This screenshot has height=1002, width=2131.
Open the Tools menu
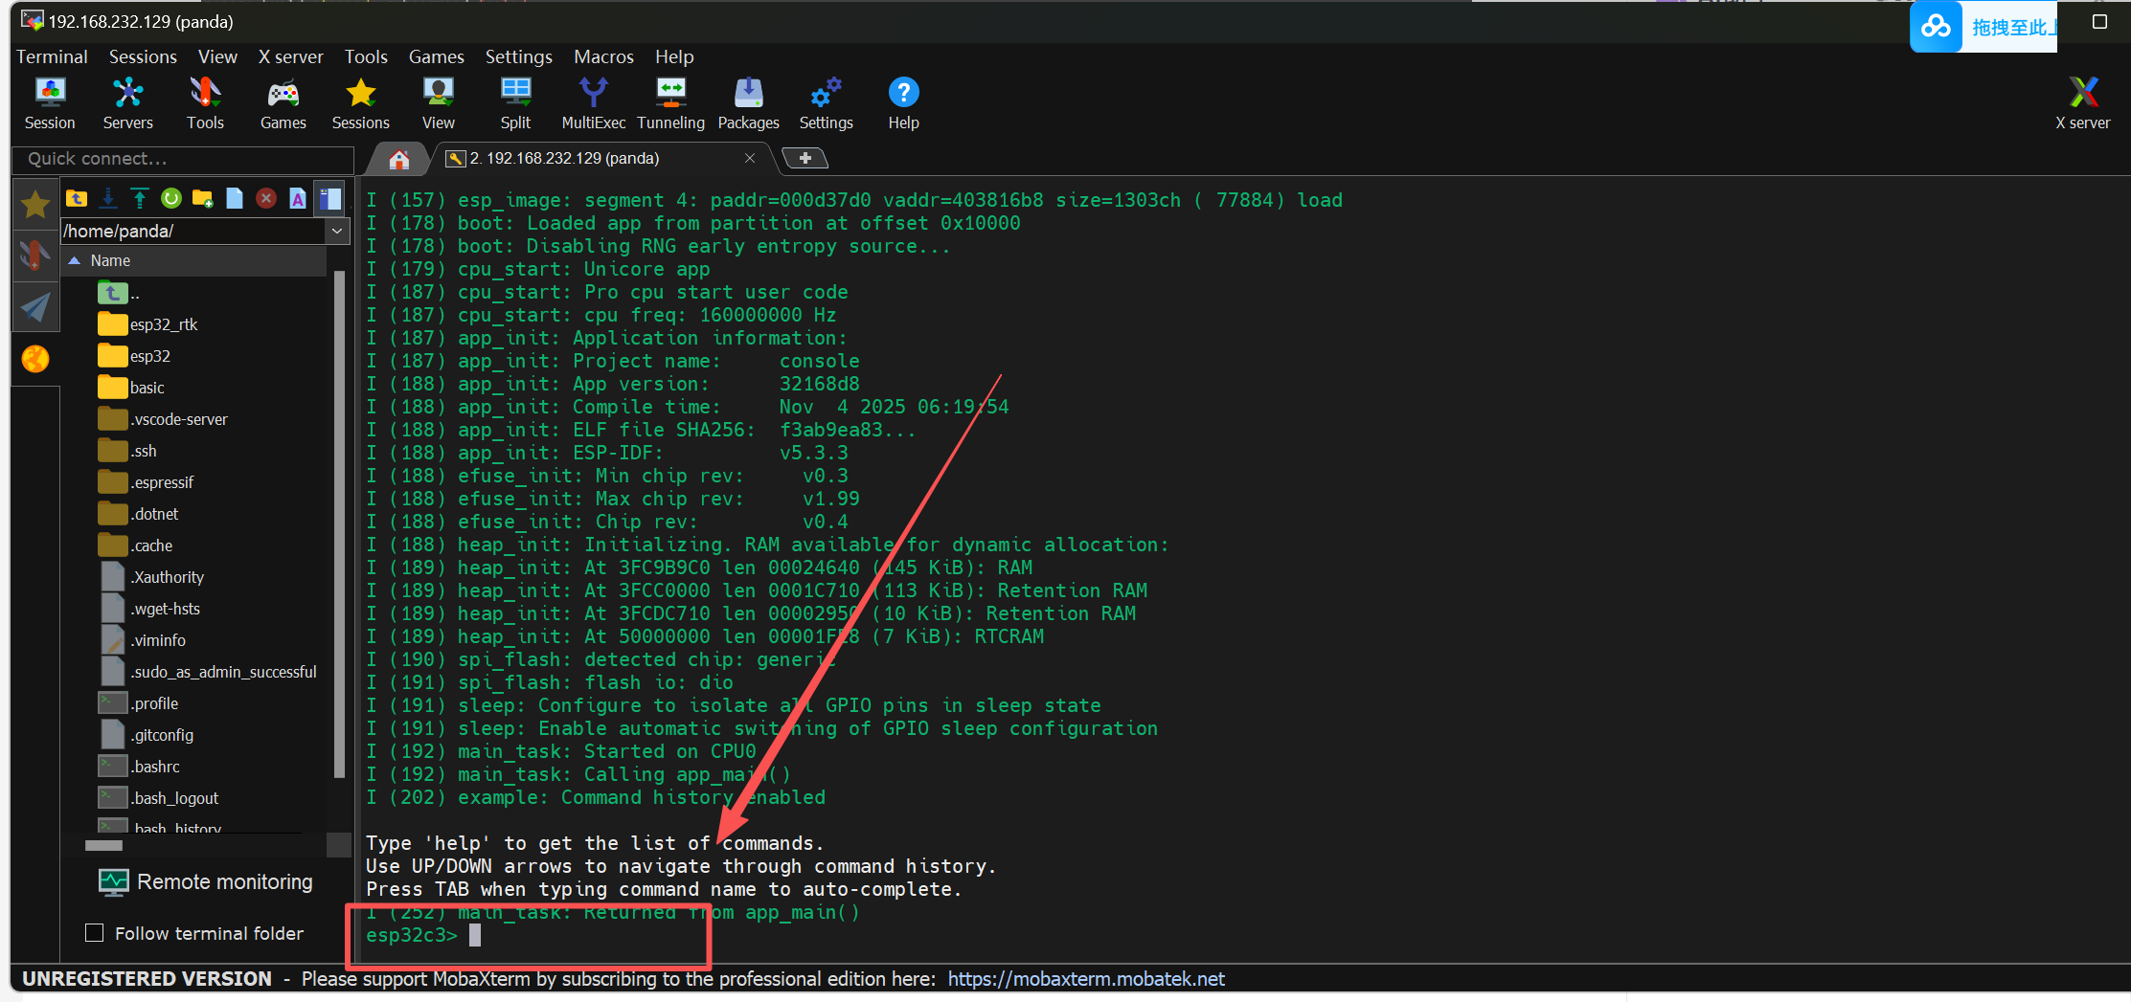366,56
